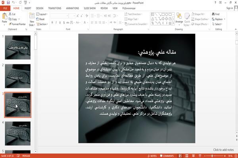Click the Cut scissors icon
The width and height of the screenshot is (238, 158).
10,14
